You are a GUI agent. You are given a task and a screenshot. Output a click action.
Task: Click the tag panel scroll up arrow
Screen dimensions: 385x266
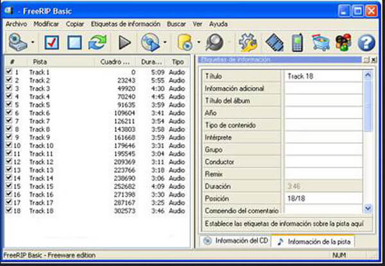tap(368, 74)
